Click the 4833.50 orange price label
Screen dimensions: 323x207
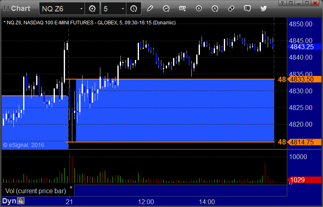[x=304, y=79]
